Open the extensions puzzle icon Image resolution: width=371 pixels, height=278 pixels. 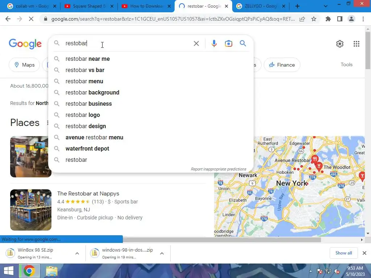tap(328, 19)
